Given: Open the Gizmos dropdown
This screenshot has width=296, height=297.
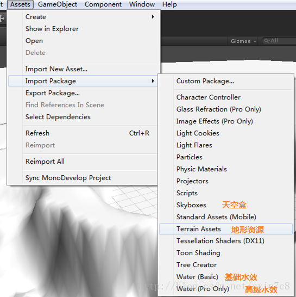Looking at the screenshot, I should [243, 41].
